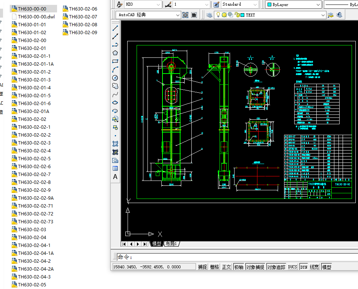Click the Workspace Settings gear icon
The height and width of the screenshot is (289, 358).
coord(185,15)
